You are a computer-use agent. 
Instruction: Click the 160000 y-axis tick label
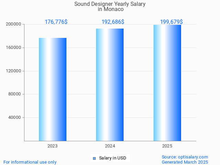tap(13, 48)
